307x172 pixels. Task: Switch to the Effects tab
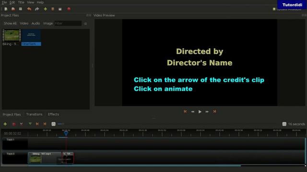coord(53,114)
